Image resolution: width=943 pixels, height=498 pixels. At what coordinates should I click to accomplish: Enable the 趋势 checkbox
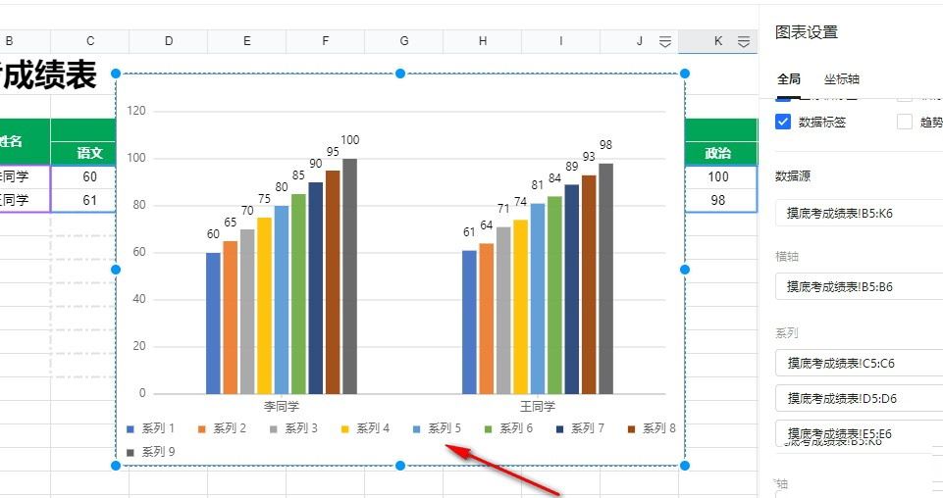click(905, 123)
